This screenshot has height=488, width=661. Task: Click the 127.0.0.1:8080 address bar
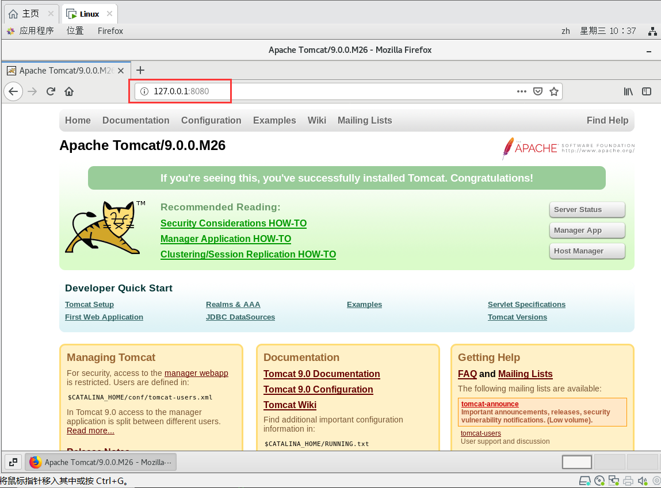[x=348, y=91]
